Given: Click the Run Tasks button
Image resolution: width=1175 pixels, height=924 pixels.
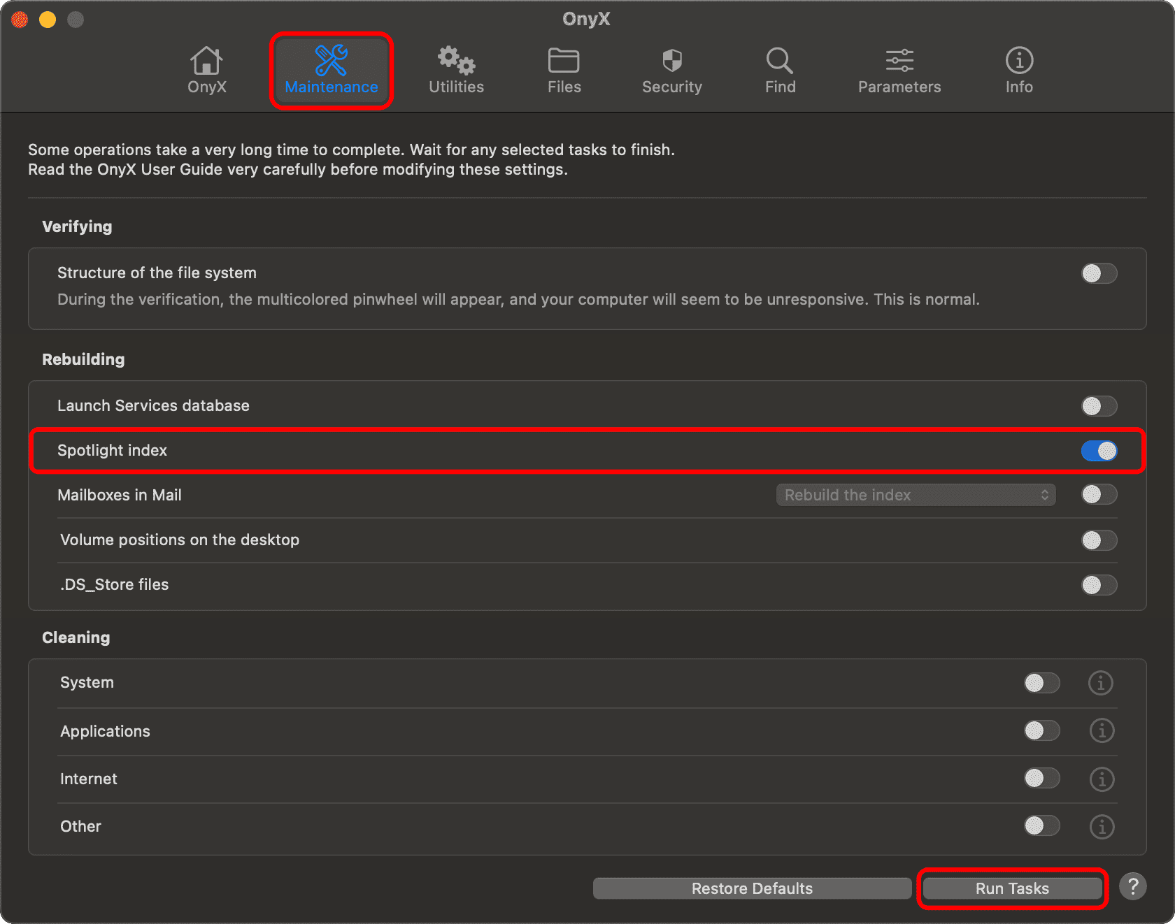Looking at the screenshot, I should pos(1012,888).
